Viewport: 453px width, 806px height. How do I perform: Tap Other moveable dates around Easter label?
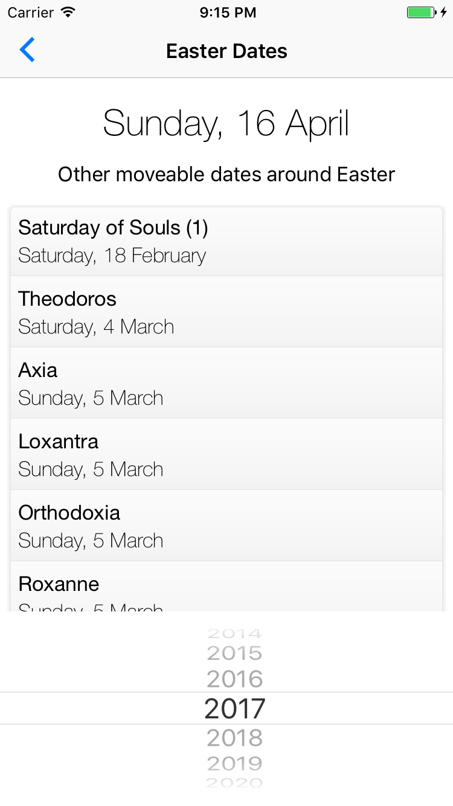click(226, 175)
